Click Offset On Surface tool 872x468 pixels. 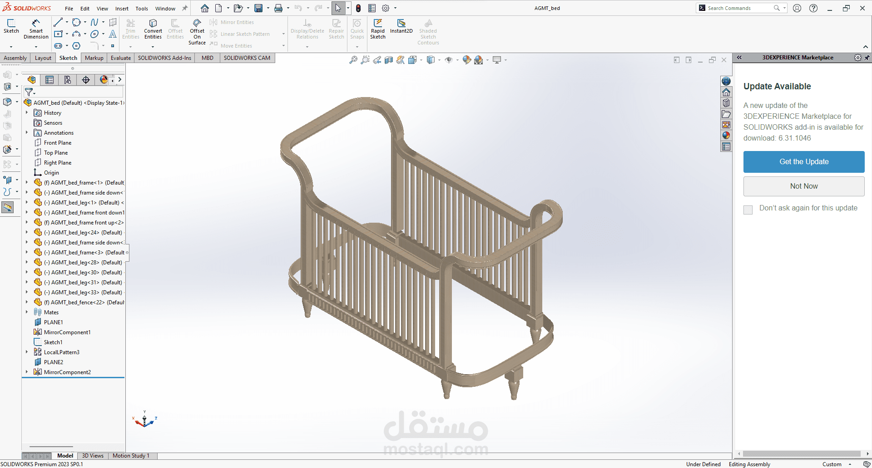[197, 32]
